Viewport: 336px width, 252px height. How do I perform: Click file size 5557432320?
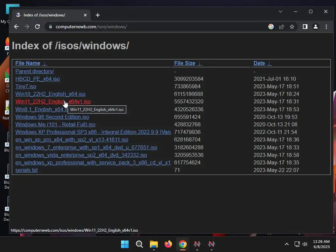point(189,102)
